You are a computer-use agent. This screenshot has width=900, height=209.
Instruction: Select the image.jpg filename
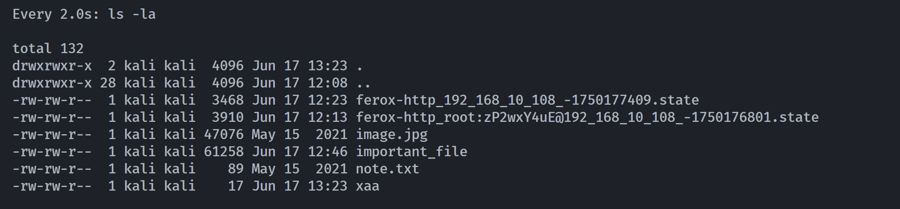tap(391, 135)
